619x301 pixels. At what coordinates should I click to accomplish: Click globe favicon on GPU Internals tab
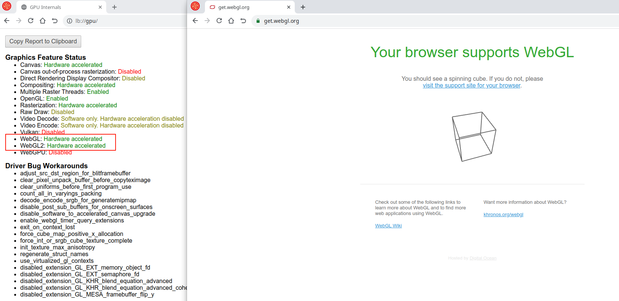tap(24, 7)
